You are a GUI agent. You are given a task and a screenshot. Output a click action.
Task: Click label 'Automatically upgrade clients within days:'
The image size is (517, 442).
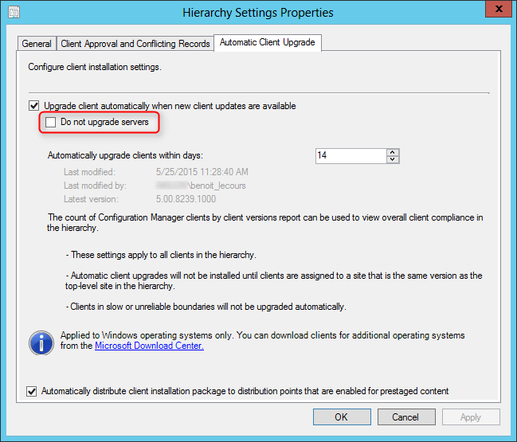[x=125, y=155]
